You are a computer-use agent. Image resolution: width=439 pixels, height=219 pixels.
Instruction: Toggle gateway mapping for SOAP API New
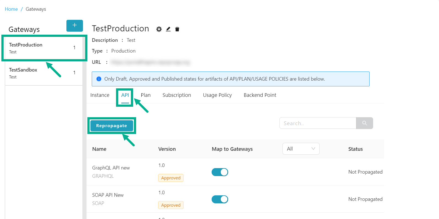[220, 199]
